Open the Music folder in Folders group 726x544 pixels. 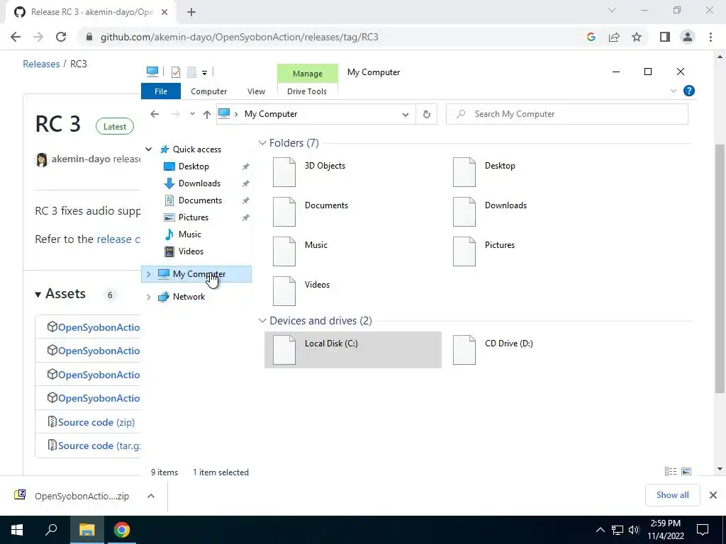pyautogui.click(x=284, y=251)
